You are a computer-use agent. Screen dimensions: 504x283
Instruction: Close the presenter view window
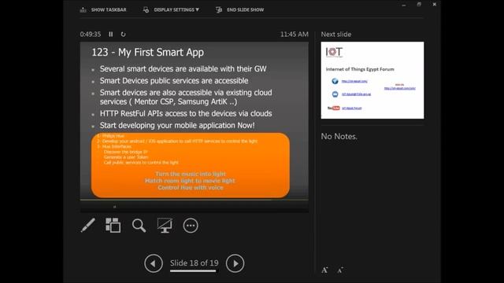click(x=434, y=5)
